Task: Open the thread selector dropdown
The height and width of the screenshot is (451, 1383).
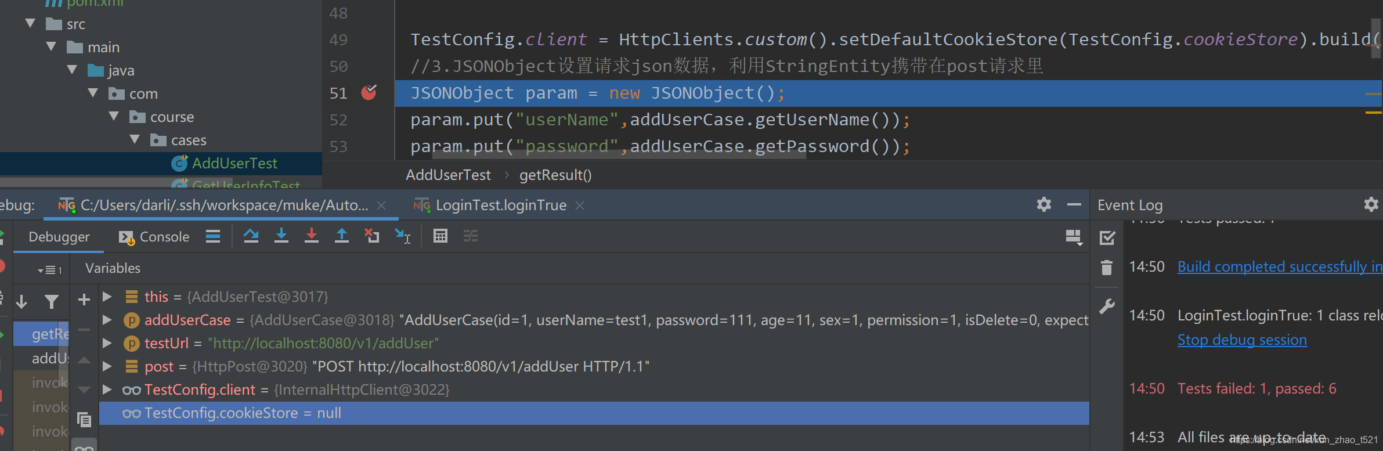Action: (x=50, y=270)
